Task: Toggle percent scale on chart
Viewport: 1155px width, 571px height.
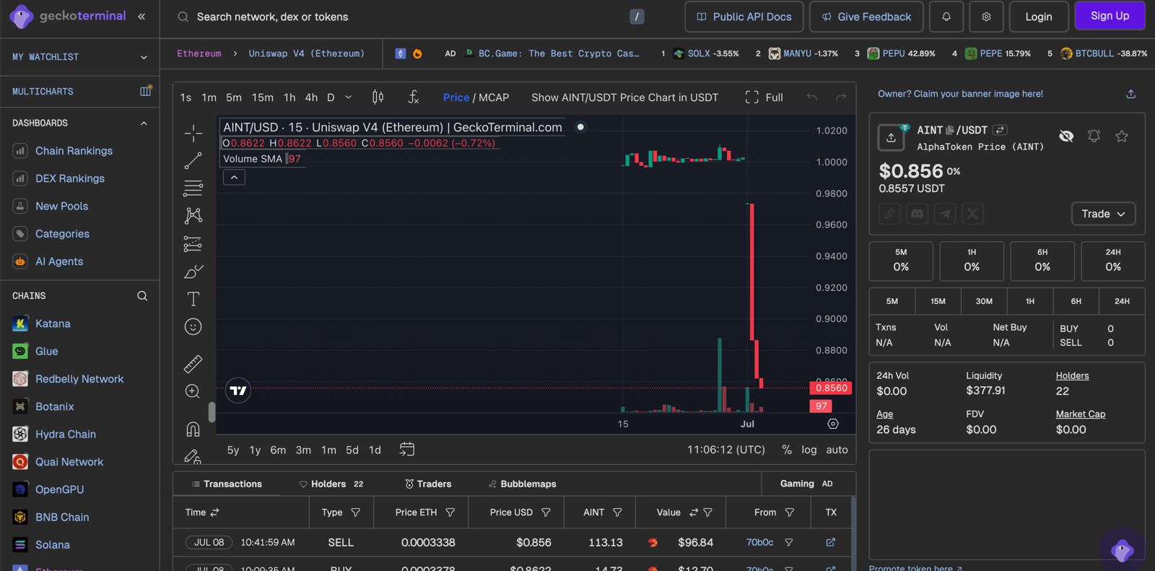Action: 787,450
